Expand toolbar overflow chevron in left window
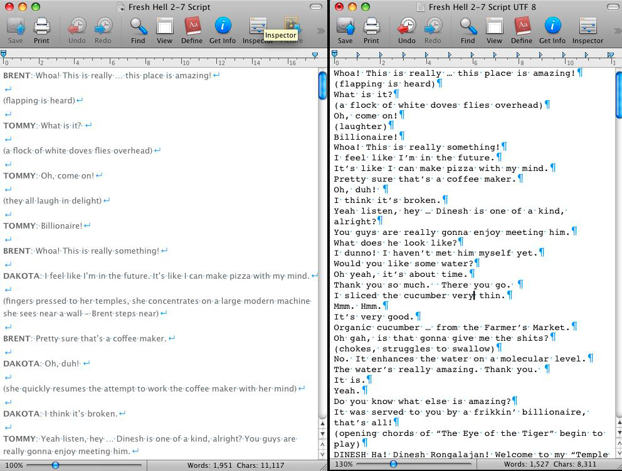The width and height of the screenshot is (622, 471). 320,31
